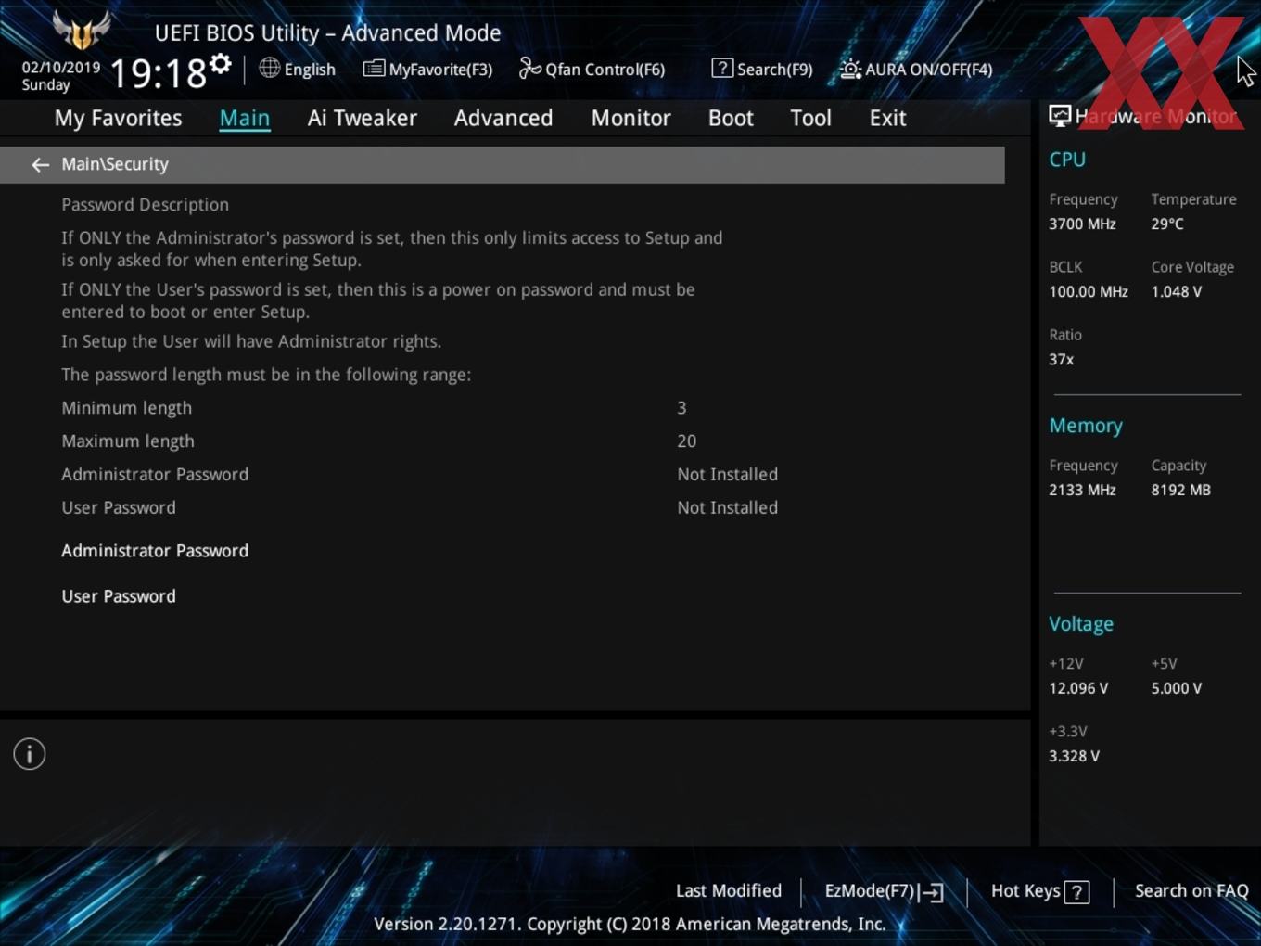The image size is (1261, 946).
Task: Click the 19:18 clock display
Action: coord(159,73)
